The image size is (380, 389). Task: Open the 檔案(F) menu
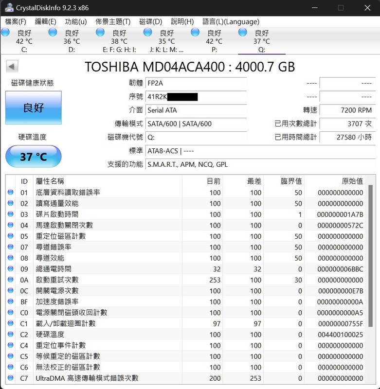[x=16, y=22]
